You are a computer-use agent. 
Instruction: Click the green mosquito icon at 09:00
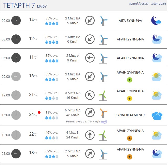(x=130, y=80)
